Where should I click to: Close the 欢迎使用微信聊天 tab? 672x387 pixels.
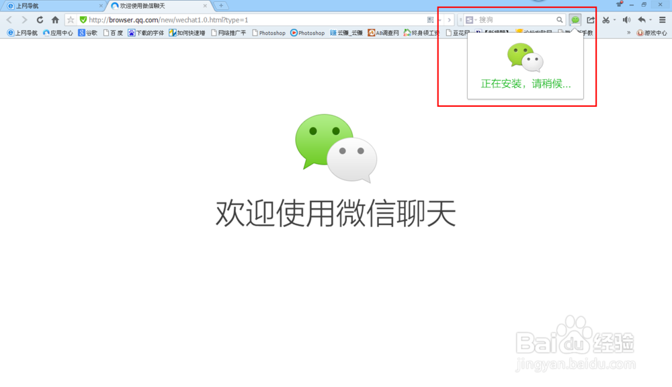tap(205, 6)
